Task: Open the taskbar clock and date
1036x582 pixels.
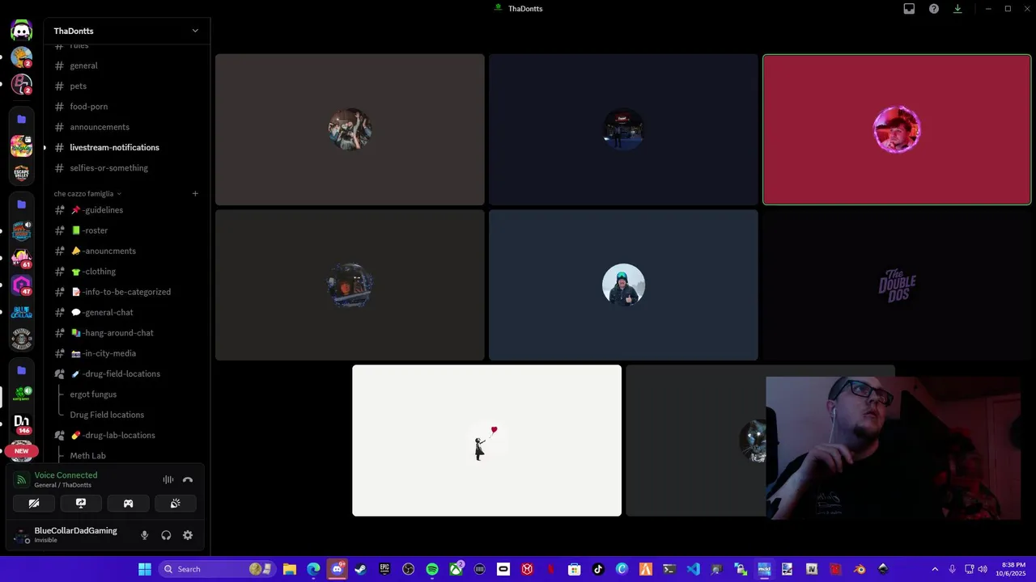Action: pos(1013,569)
